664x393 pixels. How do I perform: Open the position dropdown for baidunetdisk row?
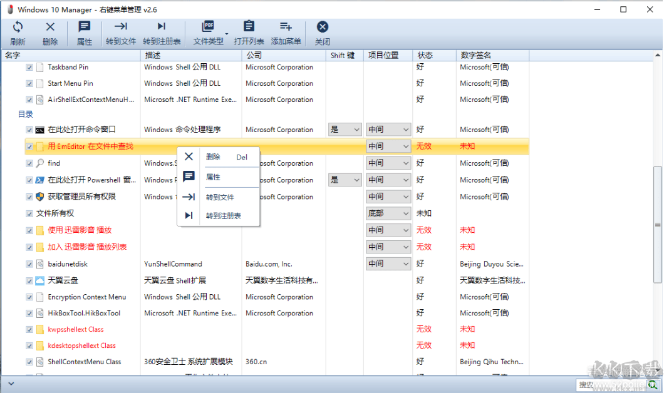(388, 263)
